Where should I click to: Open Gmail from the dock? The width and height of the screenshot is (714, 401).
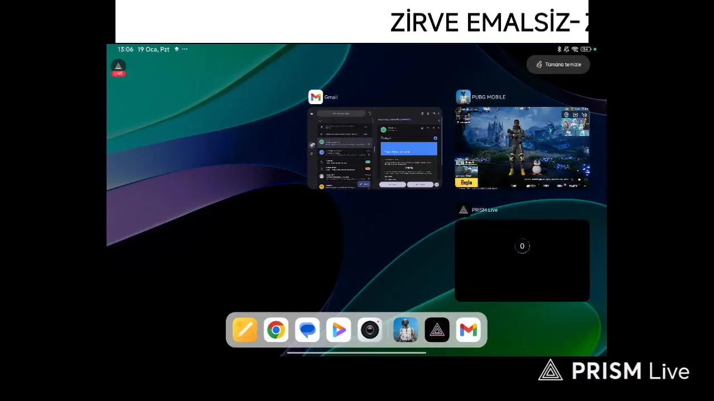click(x=468, y=330)
